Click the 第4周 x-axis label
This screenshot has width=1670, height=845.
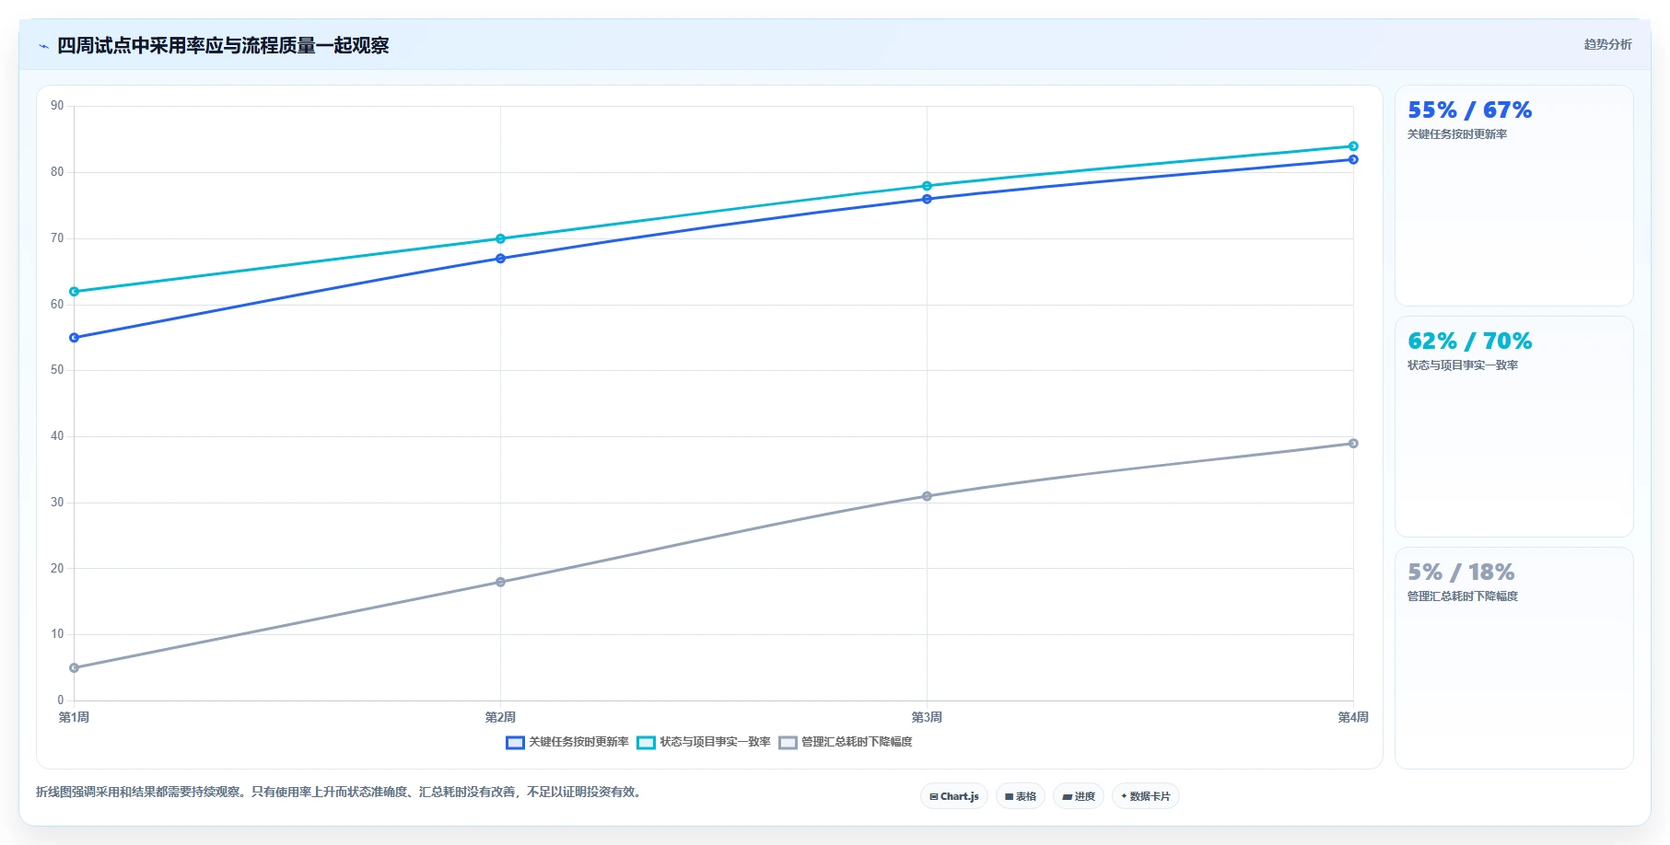click(1353, 717)
